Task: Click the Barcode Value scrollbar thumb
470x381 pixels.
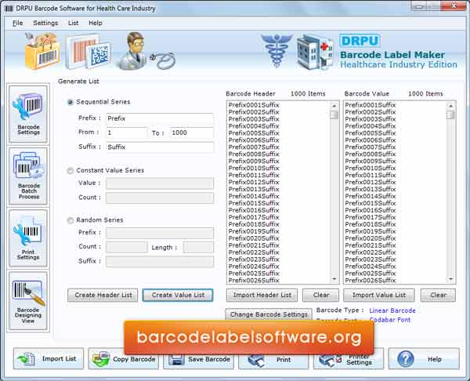Action: point(450,114)
